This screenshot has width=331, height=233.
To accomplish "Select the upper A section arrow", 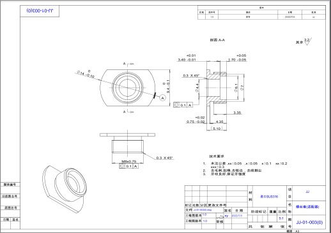I will (129, 64).
